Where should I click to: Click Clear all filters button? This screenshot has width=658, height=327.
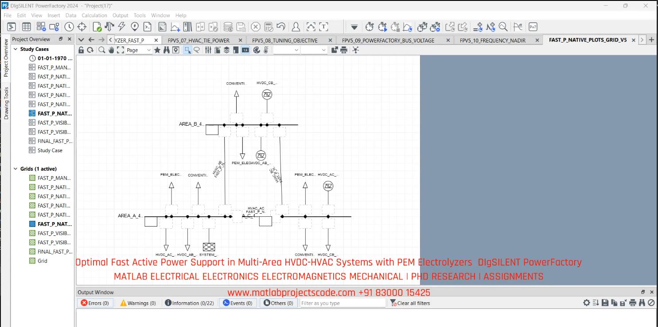pyautogui.click(x=410, y=303)
